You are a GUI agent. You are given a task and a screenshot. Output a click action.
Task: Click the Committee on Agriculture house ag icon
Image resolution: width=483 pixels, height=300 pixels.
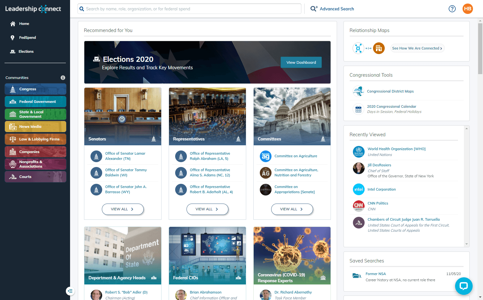point(266,156)
